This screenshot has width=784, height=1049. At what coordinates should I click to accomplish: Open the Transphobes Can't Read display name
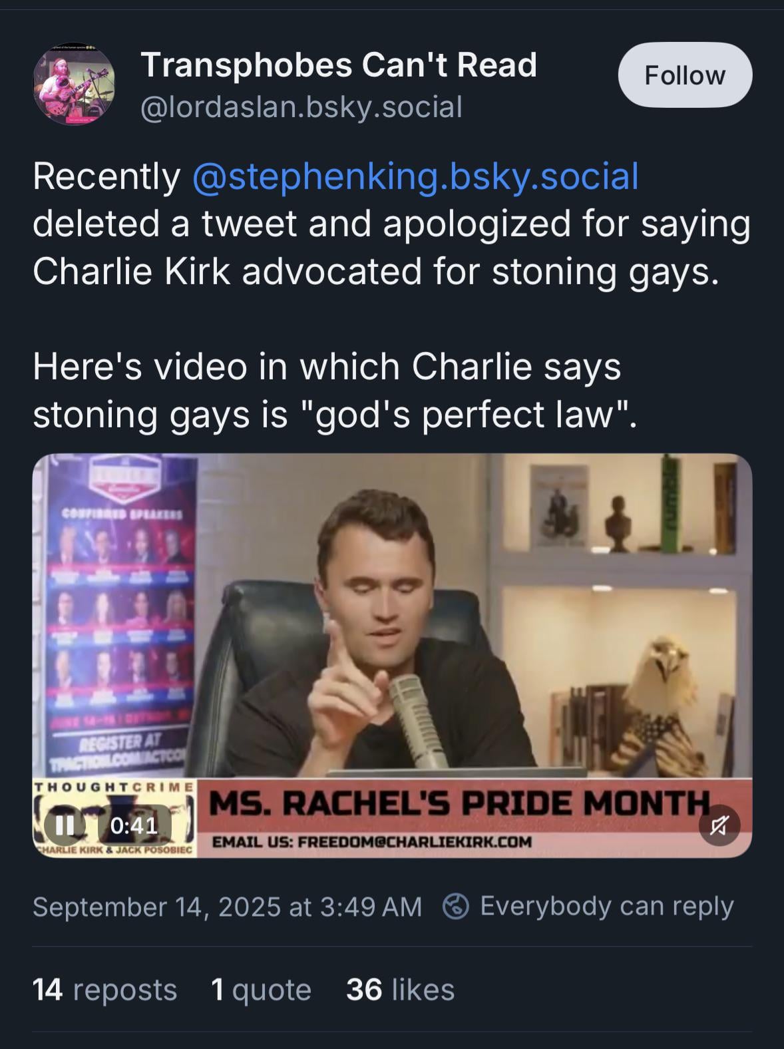[339, 65]
